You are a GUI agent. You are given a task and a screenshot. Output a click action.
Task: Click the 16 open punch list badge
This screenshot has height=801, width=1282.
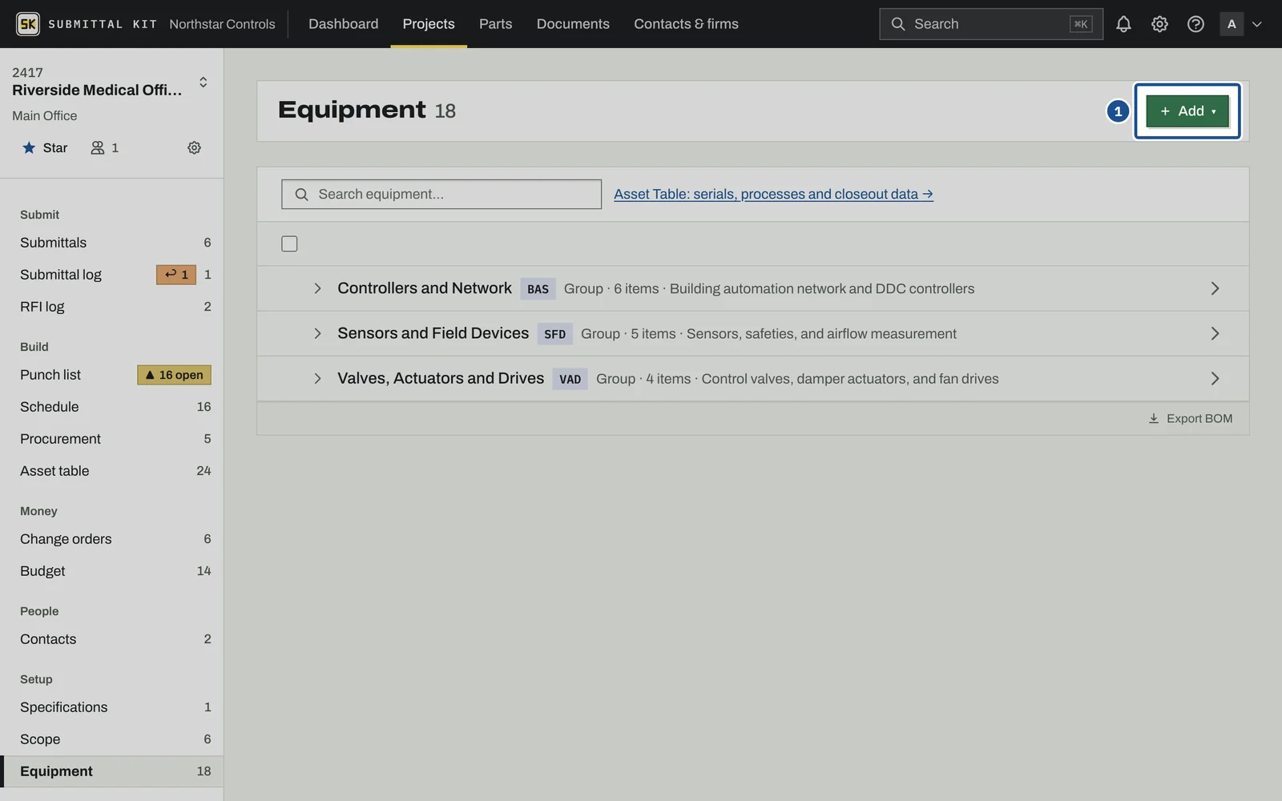click(x=174, y=375)
